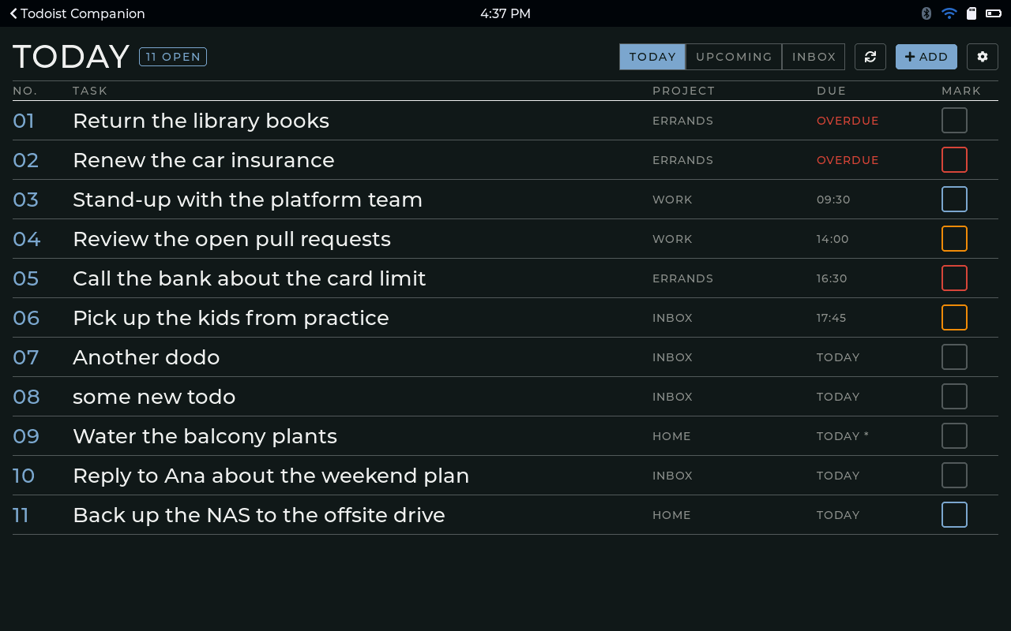Check off 'Renew the car insurance'
The width and height of the screenshot is (1011, 631).
point(954,160)
